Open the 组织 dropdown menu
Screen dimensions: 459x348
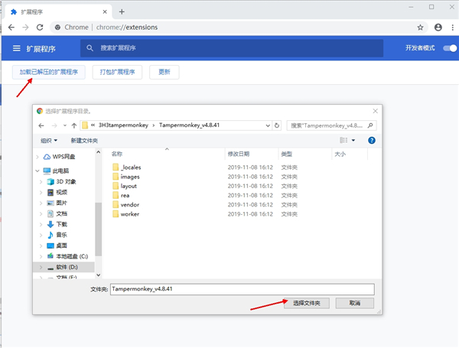[x=50, y=141]
